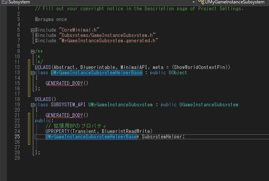Click Transient specifier on line 24
Viewport: 269px width, 181px height.
click(84, 131)
